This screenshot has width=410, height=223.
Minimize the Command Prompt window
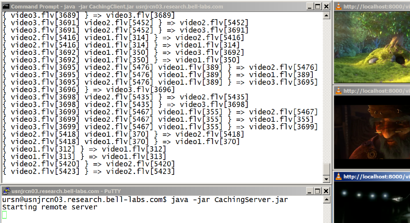pos(310,7)
